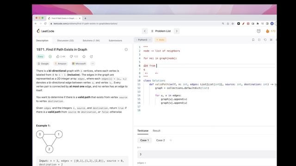Click the Easy difficulty badge
Viewport: 296px width, 166px height.
click(41, 56)
